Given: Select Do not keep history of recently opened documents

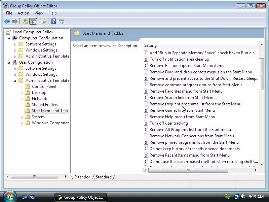Looking at the screenshot, I should click(x=195, y=149).
